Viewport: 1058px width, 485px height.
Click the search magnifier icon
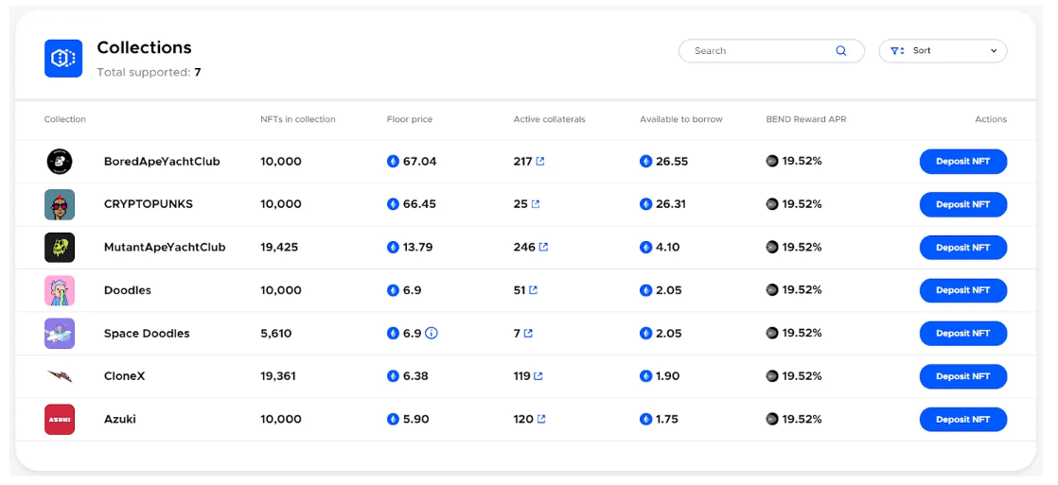840,51
